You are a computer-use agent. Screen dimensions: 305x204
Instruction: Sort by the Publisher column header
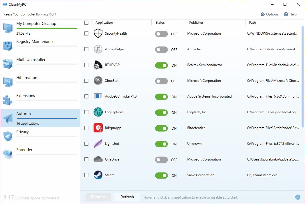pos(196,23)
